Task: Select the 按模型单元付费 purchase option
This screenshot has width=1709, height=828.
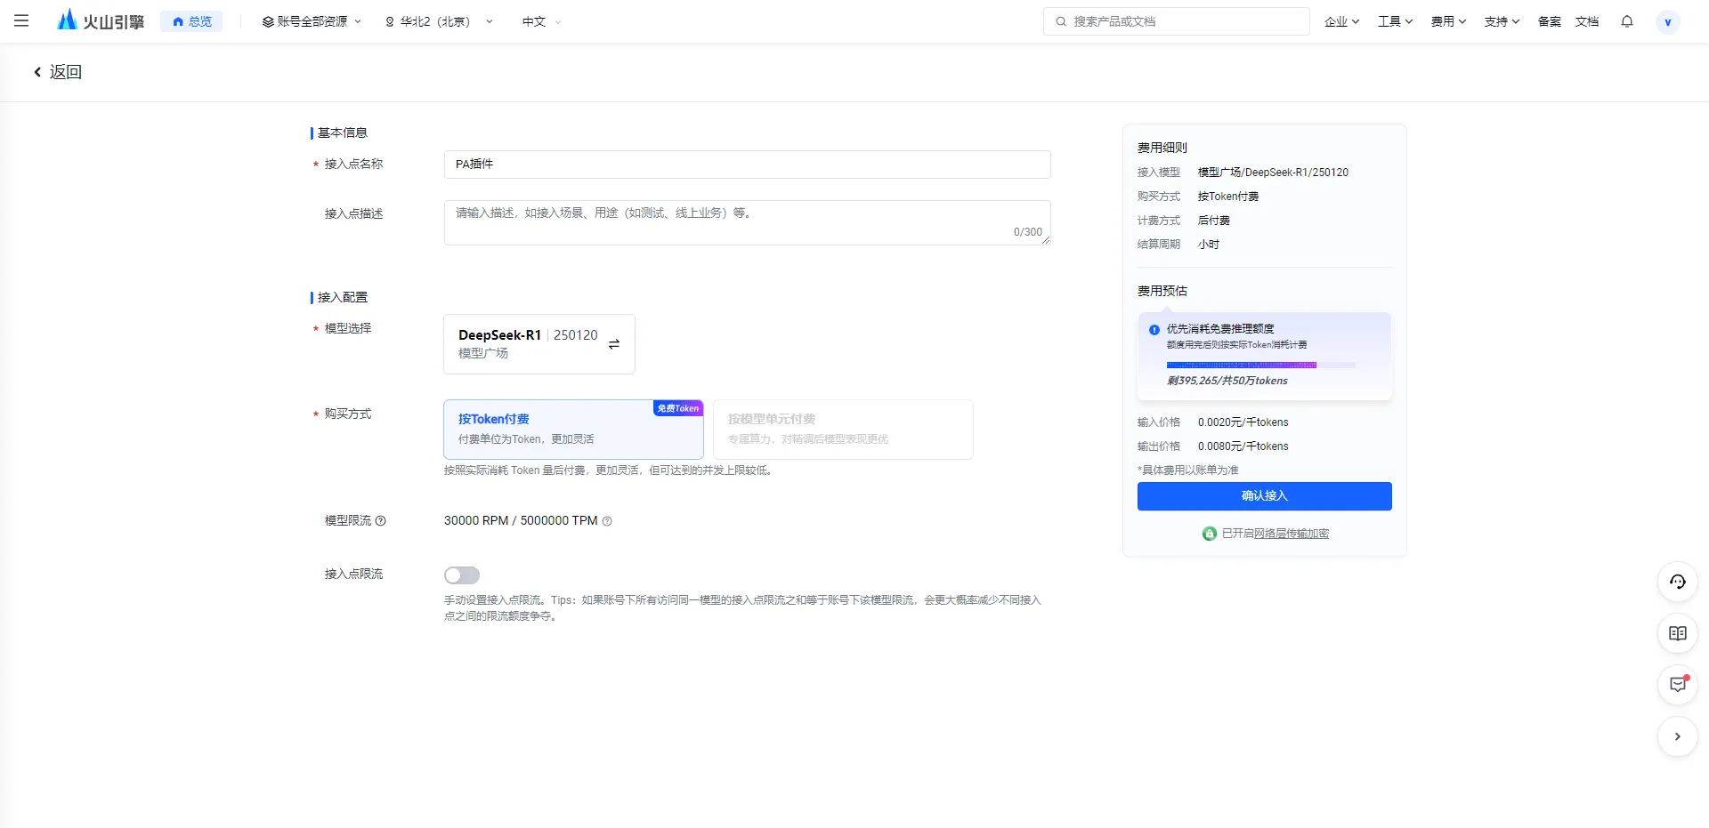Action: click(842, 429)
